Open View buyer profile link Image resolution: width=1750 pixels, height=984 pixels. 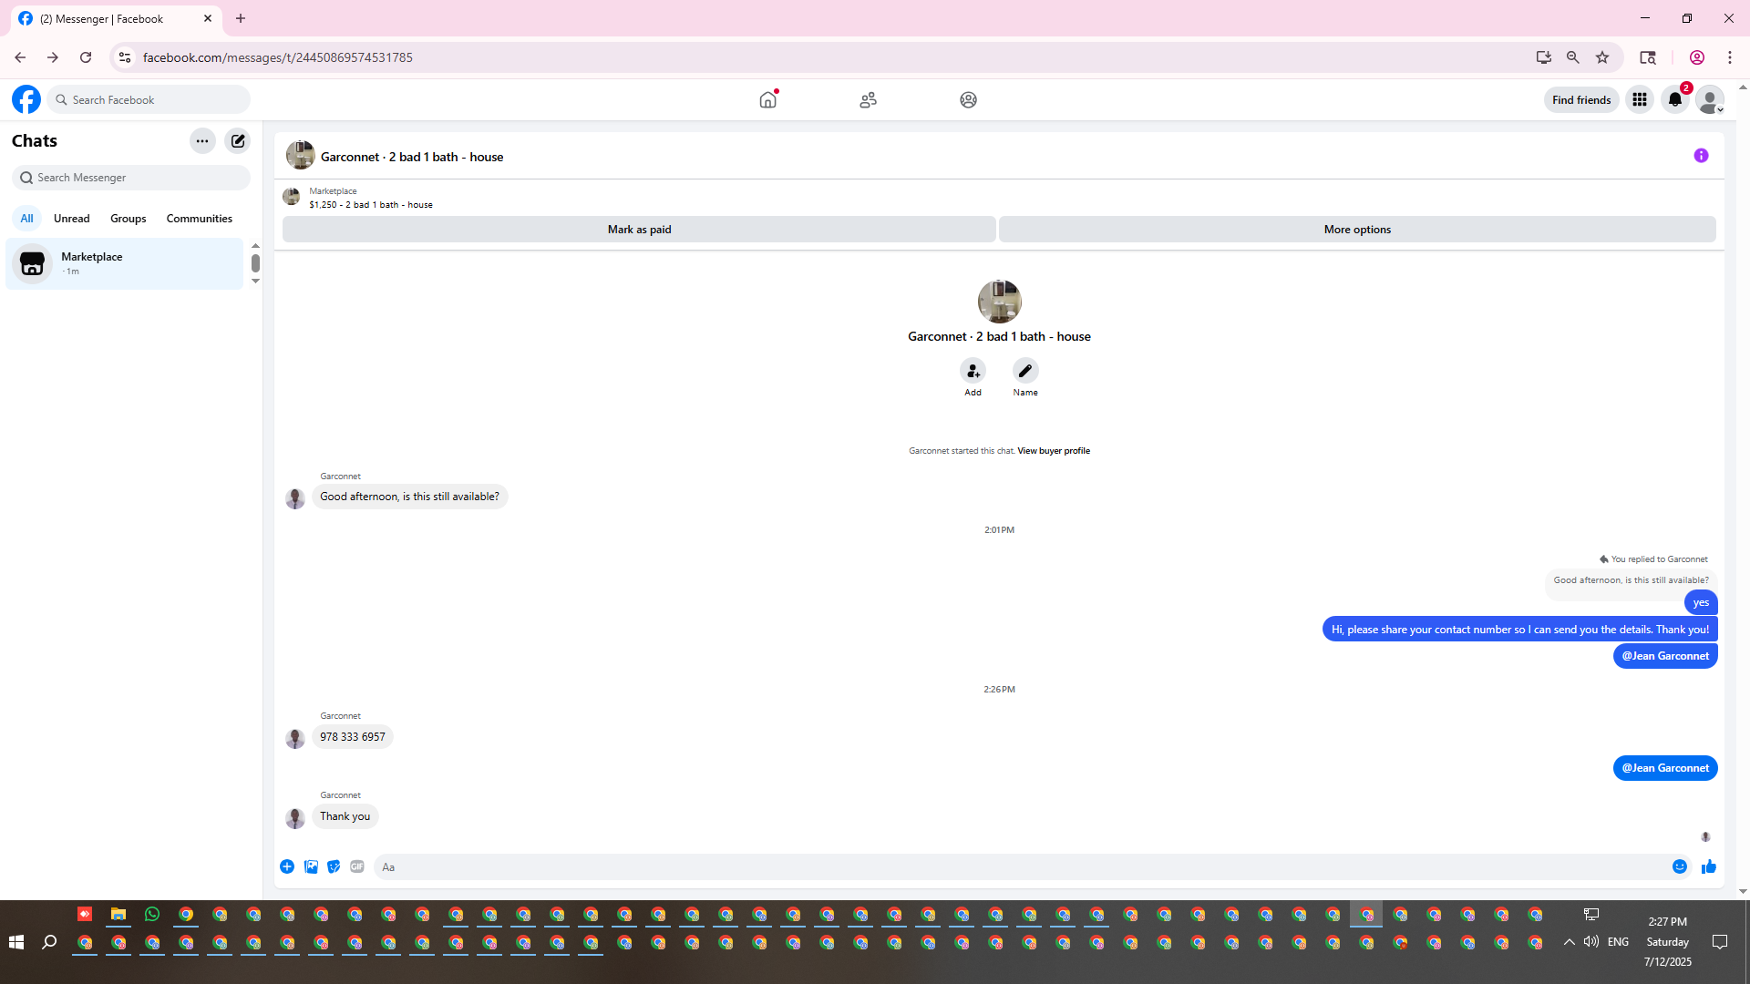(x=1053, y=451)
